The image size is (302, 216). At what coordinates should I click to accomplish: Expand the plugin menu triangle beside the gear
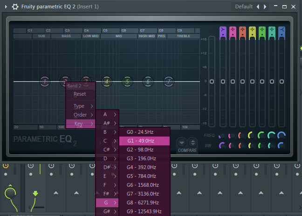pyautogui.click(x=7, y=7)
